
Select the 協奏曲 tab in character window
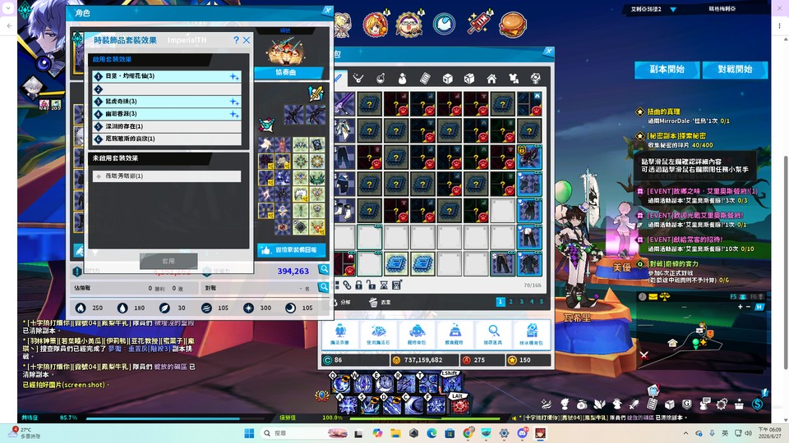click(x=286, y=72)
